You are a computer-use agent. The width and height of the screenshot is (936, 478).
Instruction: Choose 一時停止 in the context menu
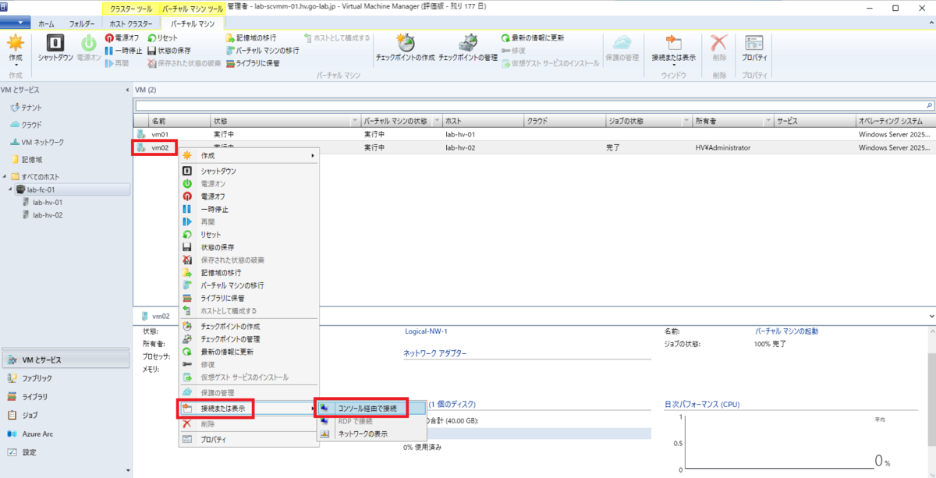[214, 209]
